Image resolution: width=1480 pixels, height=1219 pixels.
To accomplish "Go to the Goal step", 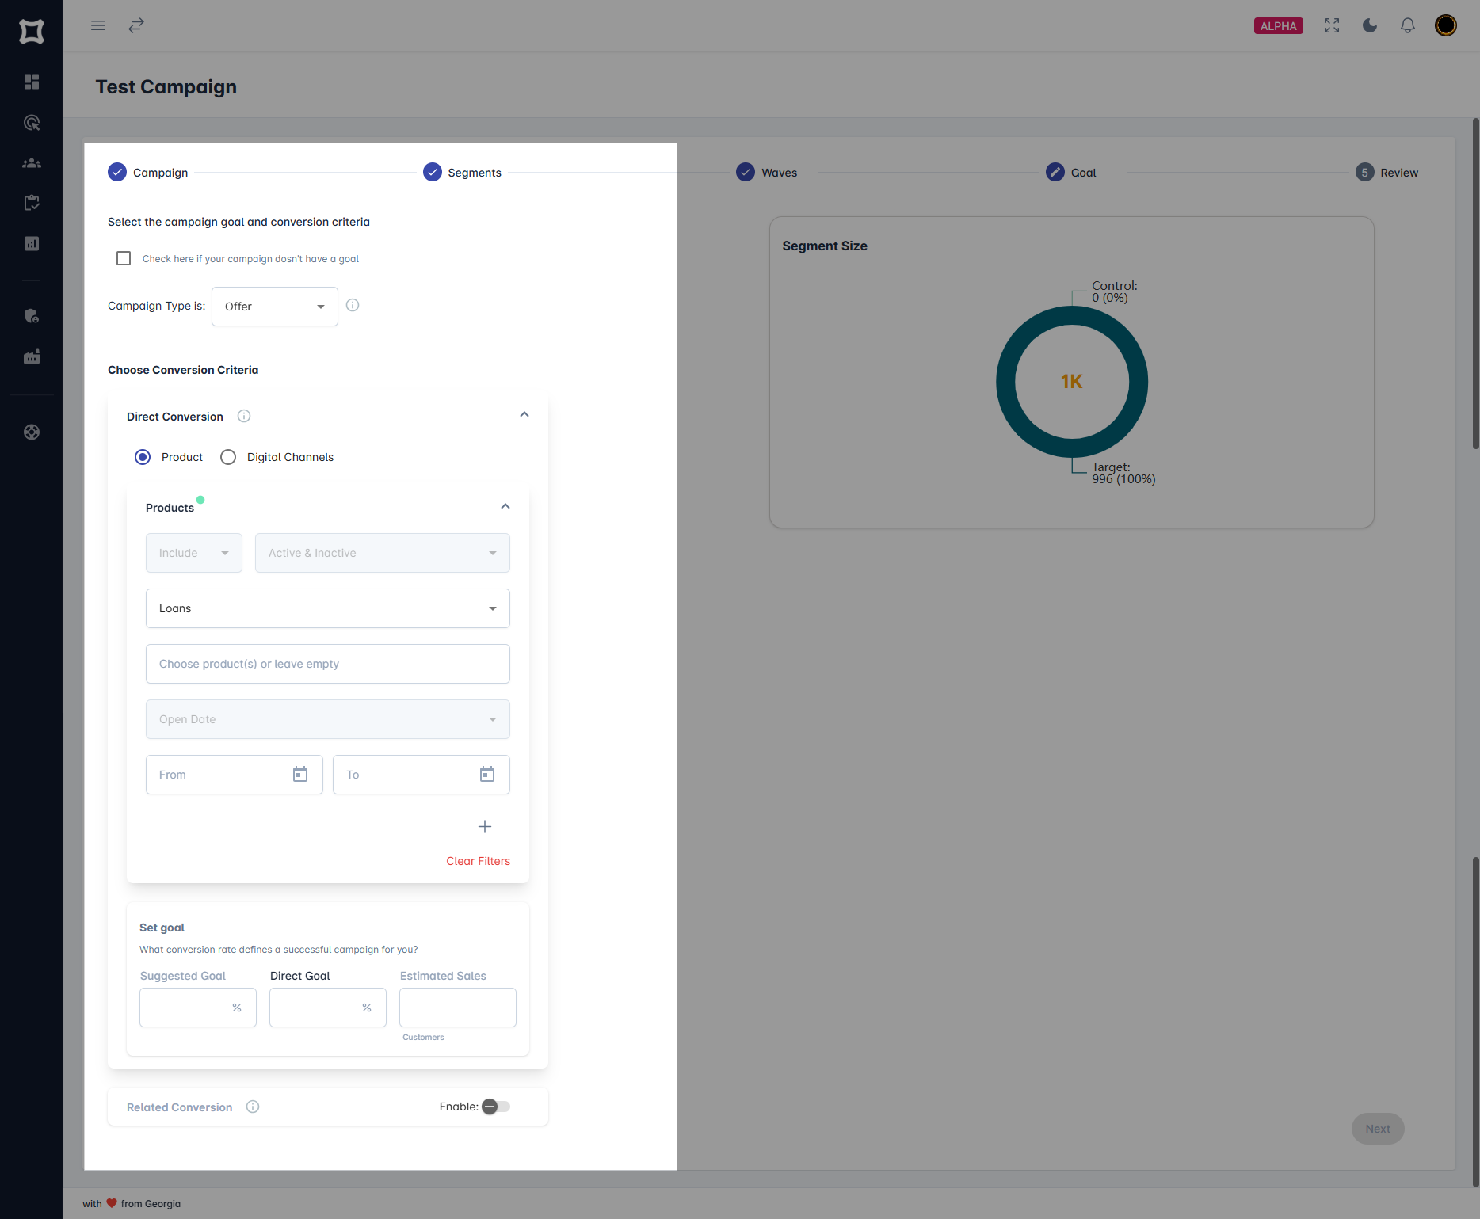I will click(1071, 172).
